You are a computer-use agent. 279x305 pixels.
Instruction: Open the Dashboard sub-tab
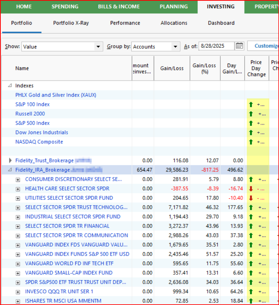tap(221, 23)
